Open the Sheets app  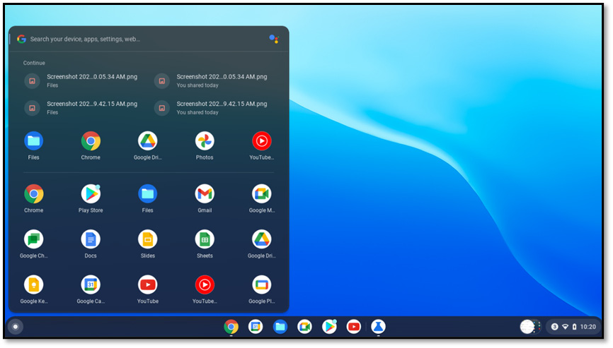point(205,244)
